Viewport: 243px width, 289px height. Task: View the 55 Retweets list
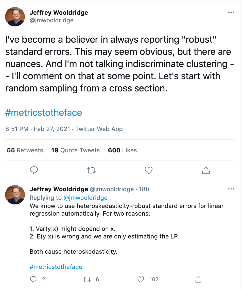click(x=25, y=150)
